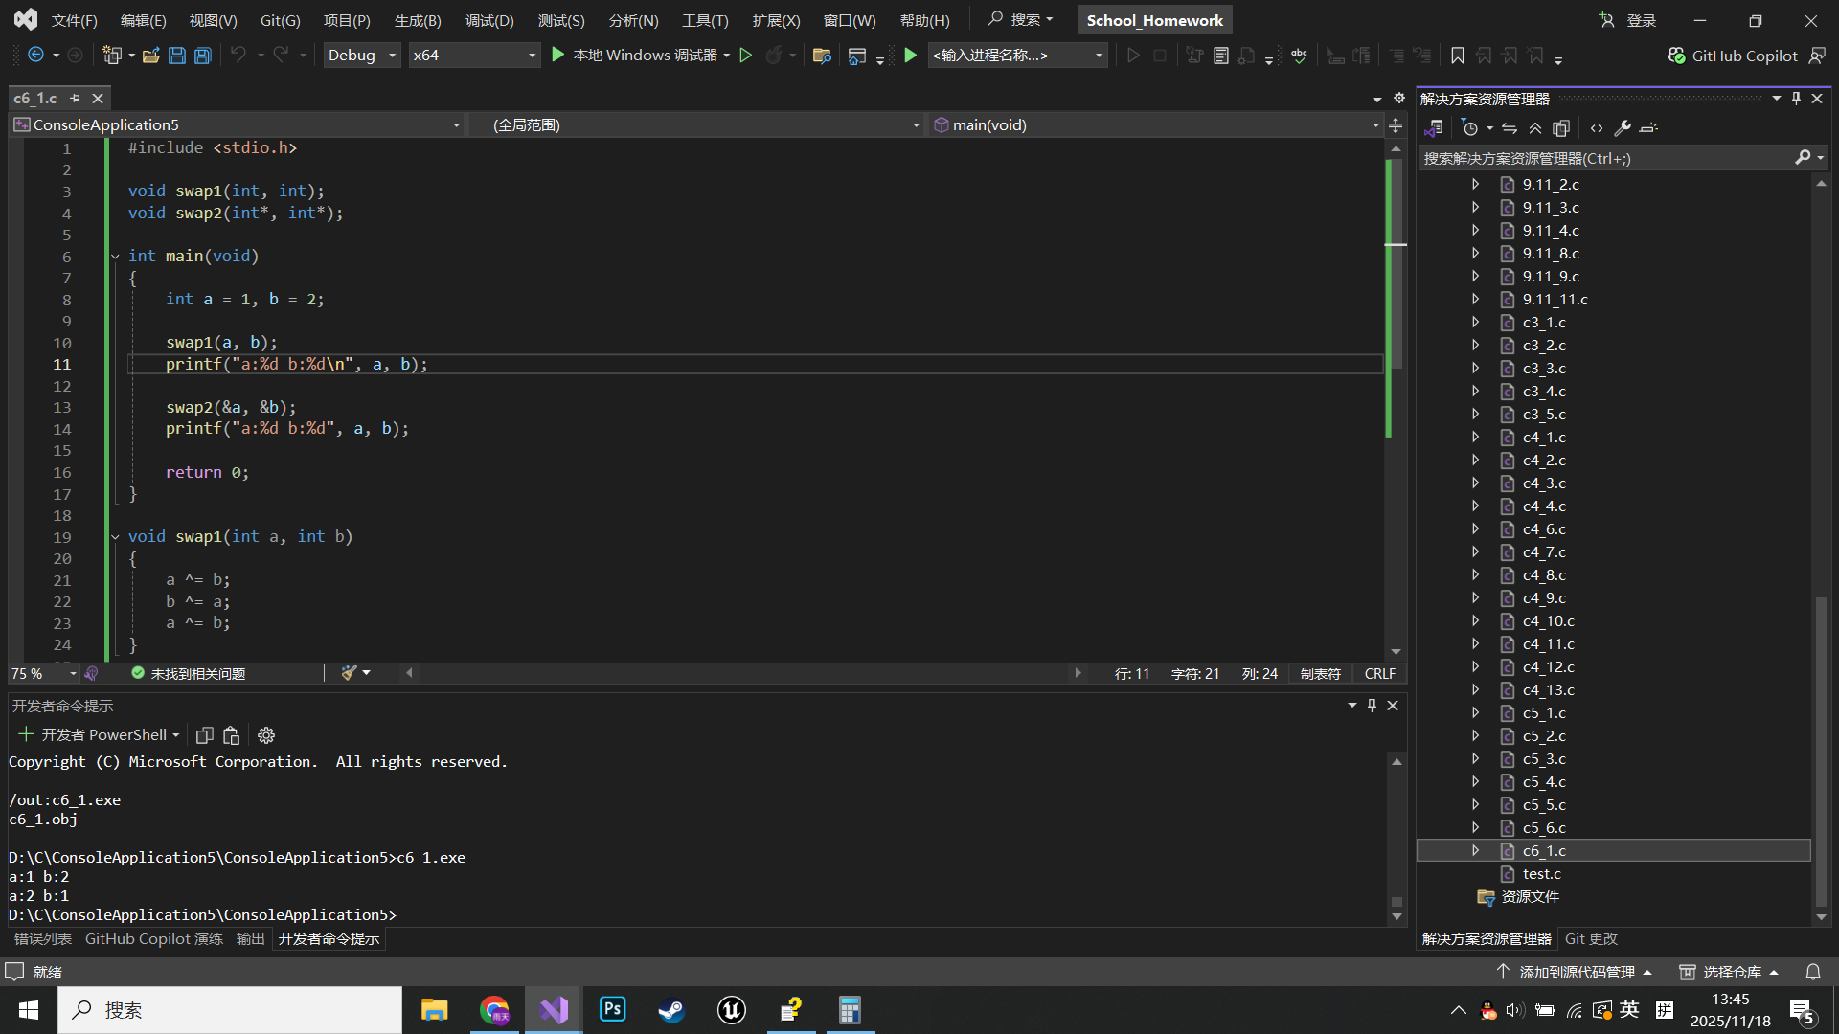The image size is (1839, 1034).
Task: Open the Git(G) menu
Action: tap(280, 20)
